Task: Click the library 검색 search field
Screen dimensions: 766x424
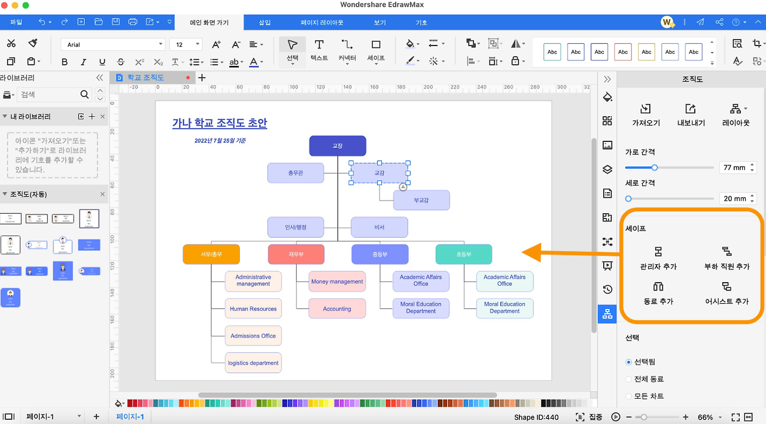Action: click(x=48, y=95)
